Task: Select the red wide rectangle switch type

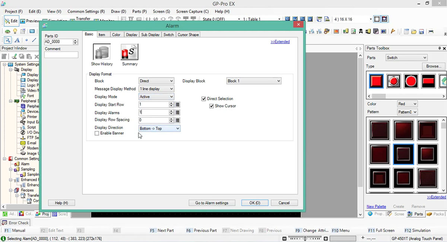Action: 428,81
